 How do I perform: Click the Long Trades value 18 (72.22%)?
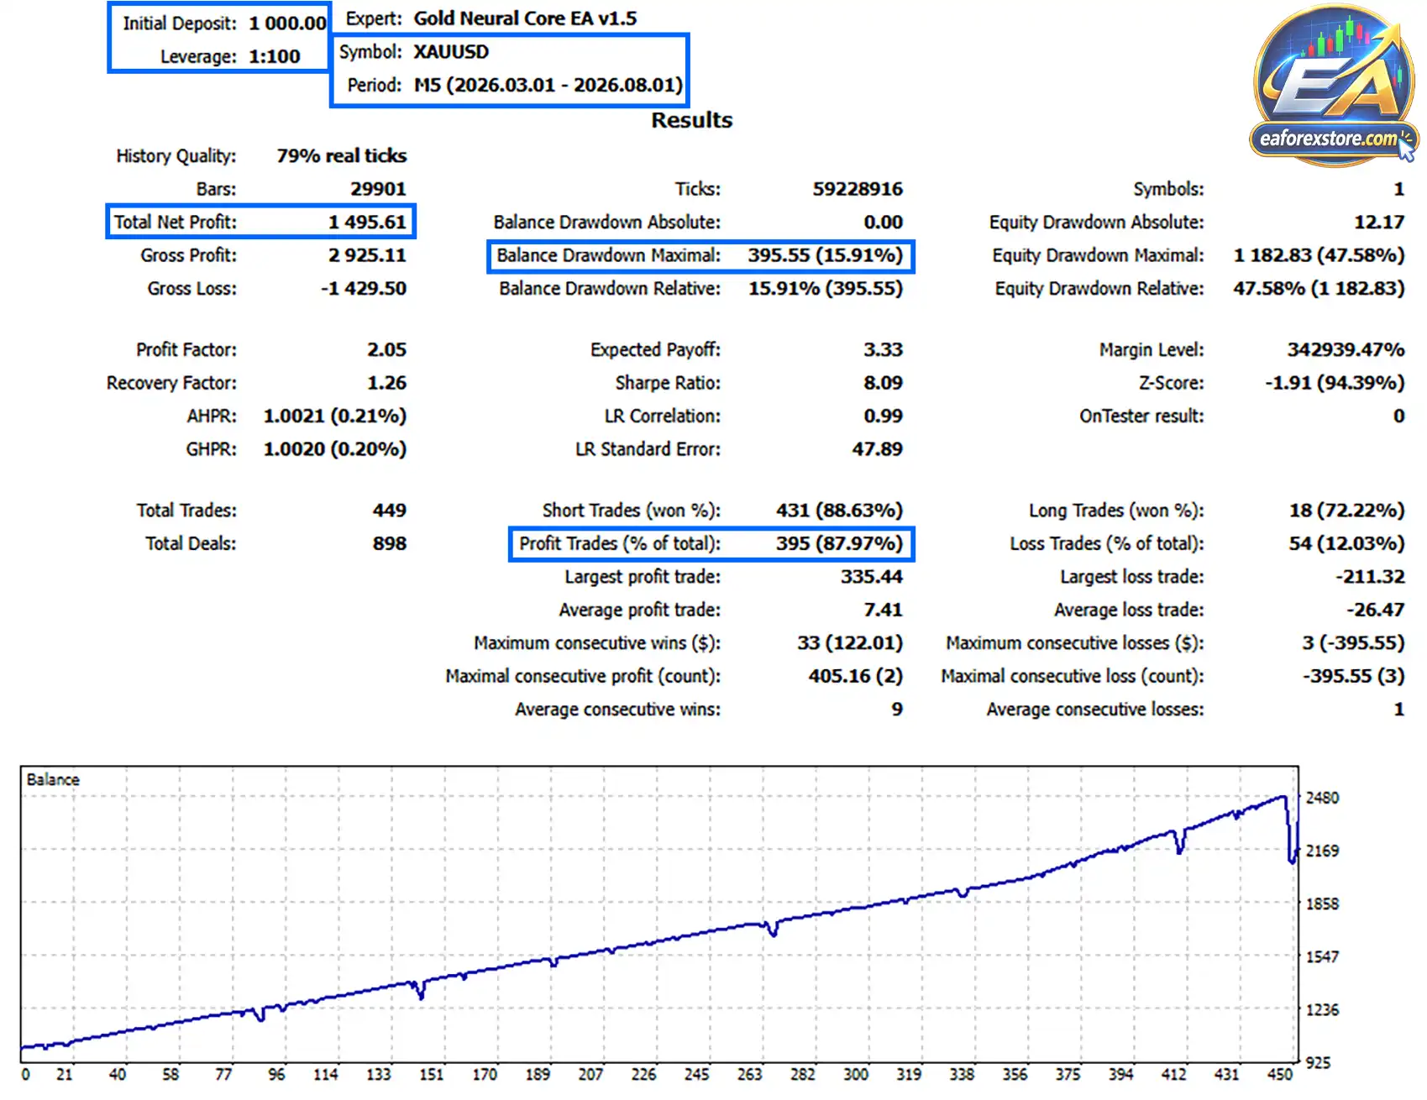(x=1346, y=511)
